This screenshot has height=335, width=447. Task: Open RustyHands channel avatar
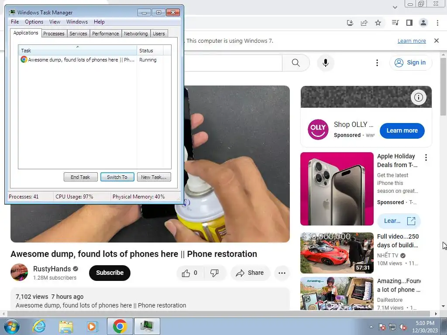pyautogui.click(x=19, y=272)
